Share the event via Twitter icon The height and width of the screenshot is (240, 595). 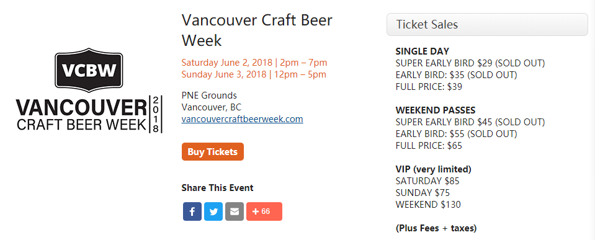coord(213,211)
